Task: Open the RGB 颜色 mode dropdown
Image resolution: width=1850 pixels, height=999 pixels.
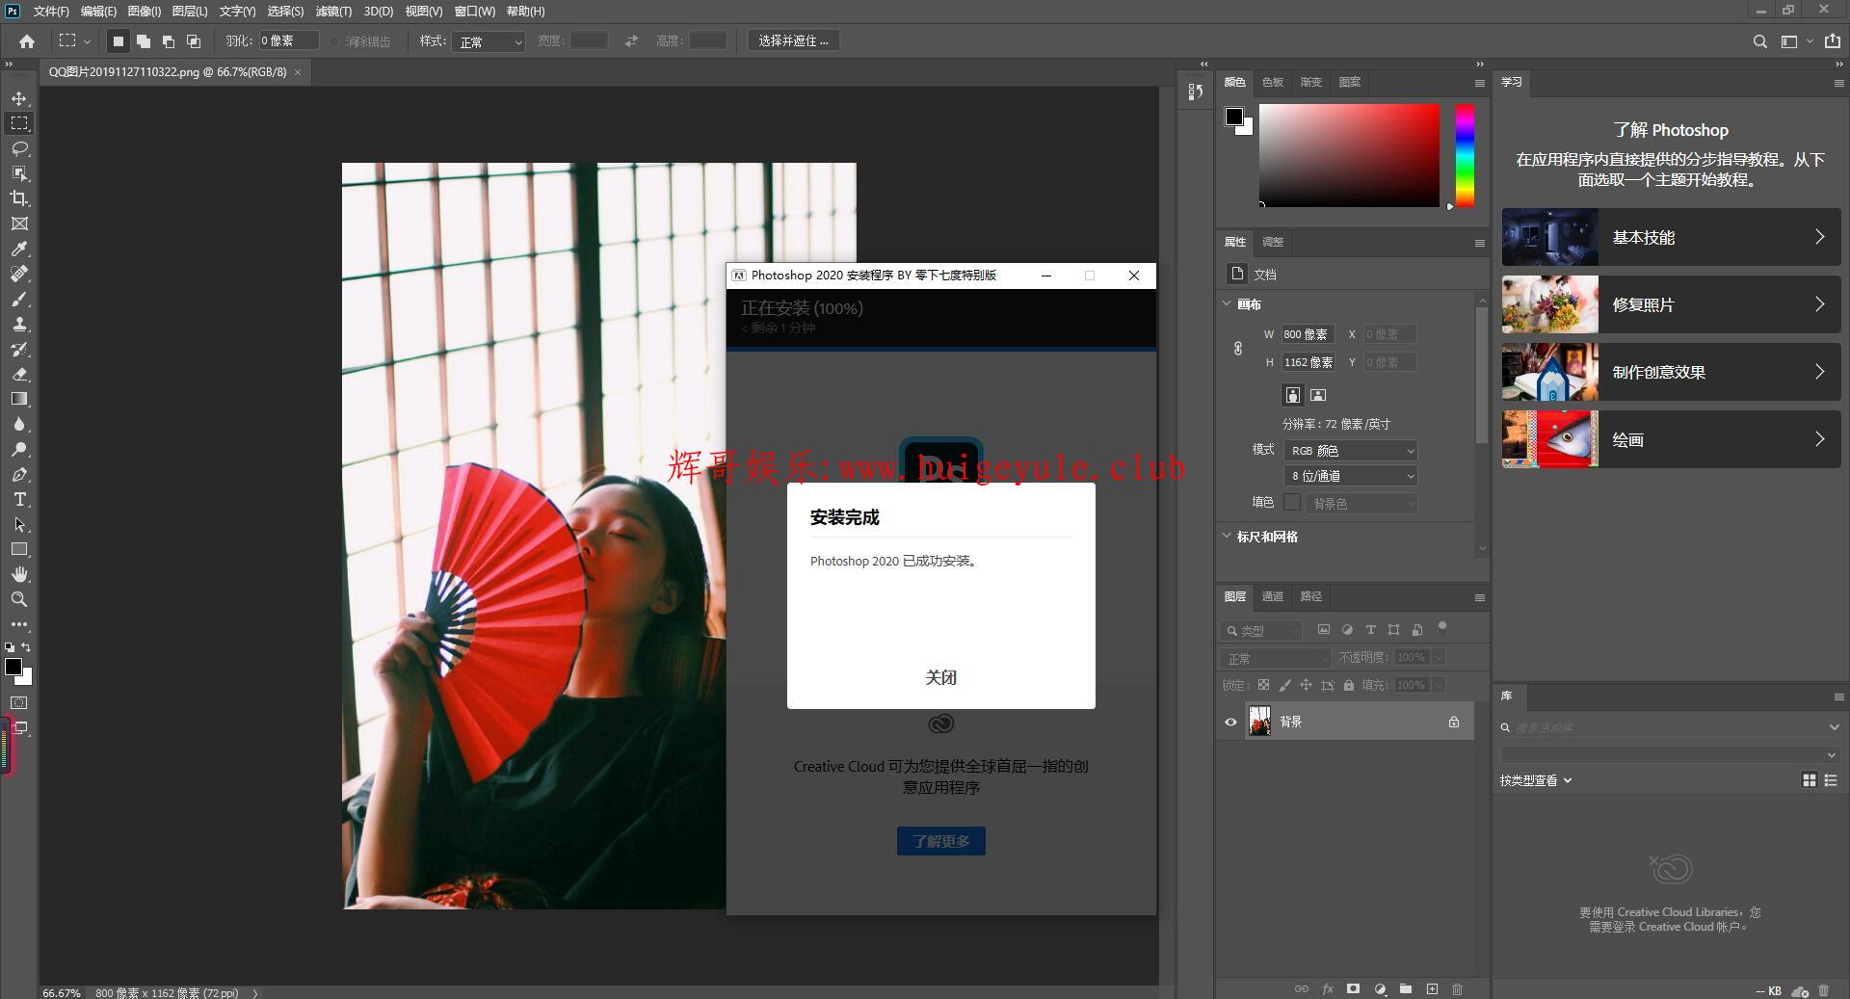Action: pos(1350,451)
